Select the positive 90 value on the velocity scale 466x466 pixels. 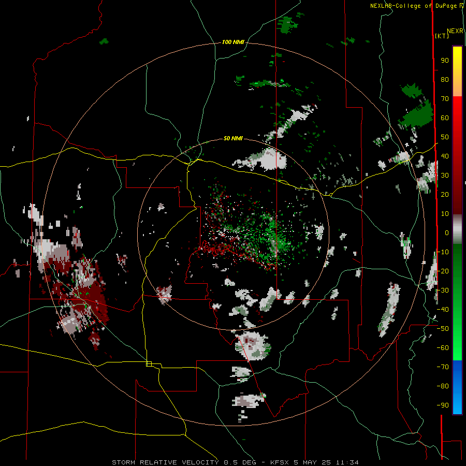pos(445,61)
